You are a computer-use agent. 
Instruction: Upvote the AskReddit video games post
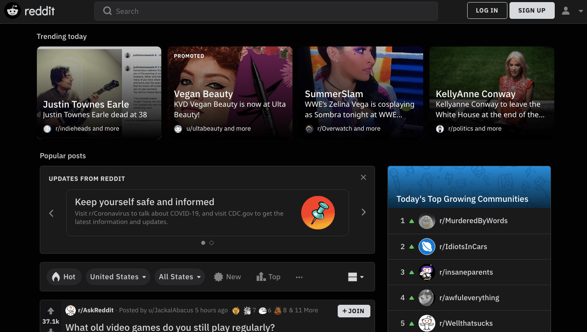click(x=51, y=311)
